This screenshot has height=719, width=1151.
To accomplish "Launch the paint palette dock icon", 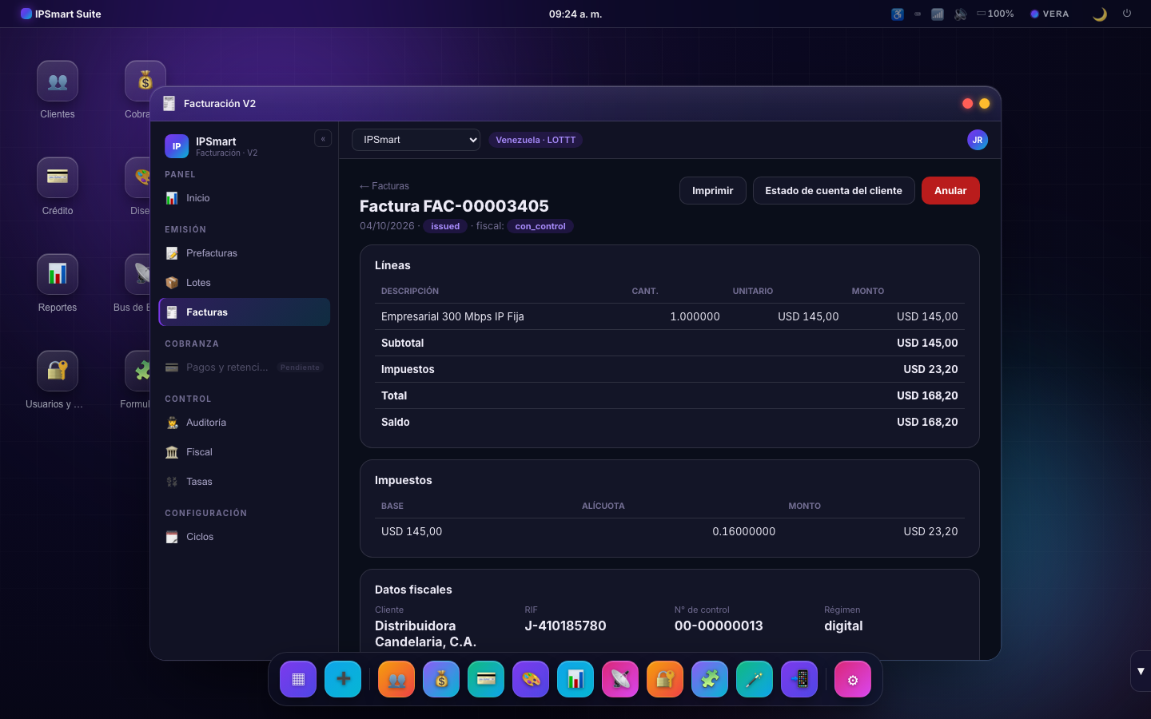I will click(531, 679).
